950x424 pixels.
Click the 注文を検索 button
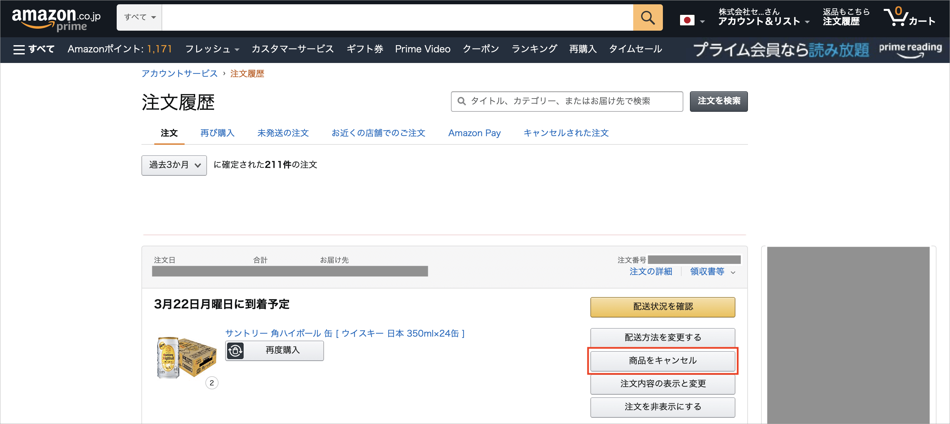point(718,101)
